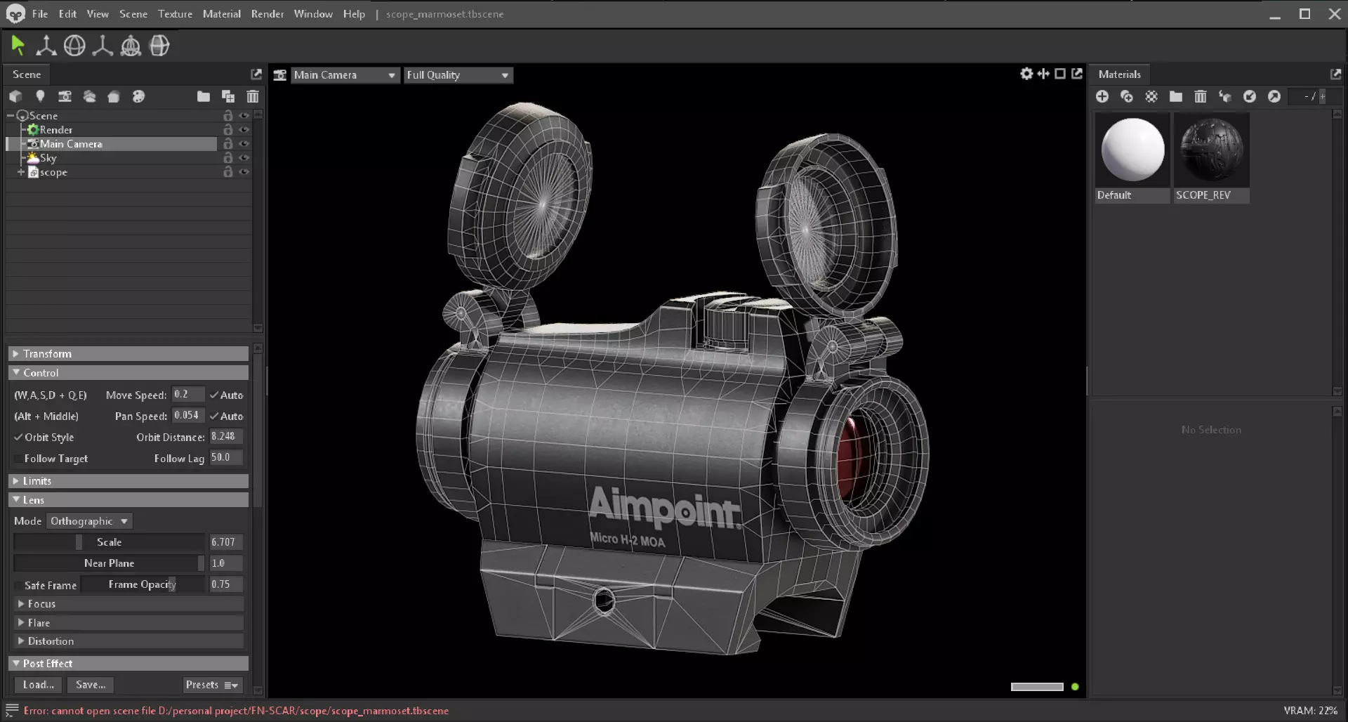The image size is (1348, 722).
Task: Collapse the Control section
Action: [128, 372]
